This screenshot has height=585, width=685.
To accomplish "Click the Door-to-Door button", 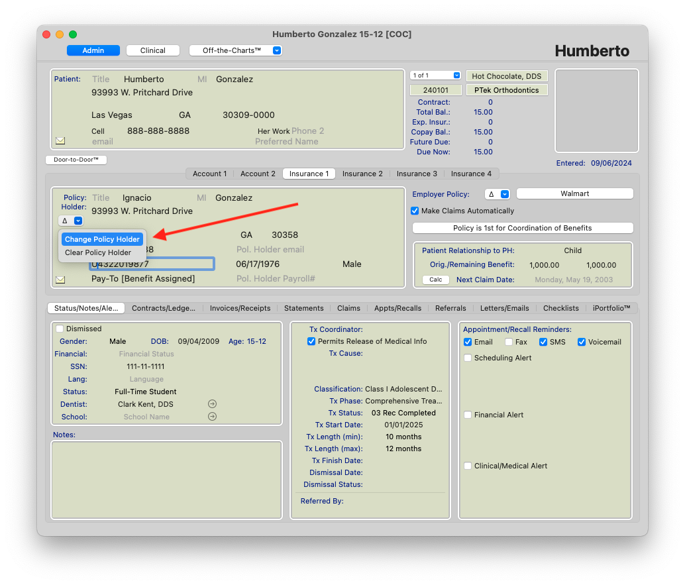I will point(76,160).
